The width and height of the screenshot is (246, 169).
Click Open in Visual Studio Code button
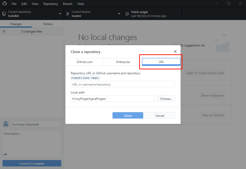click(x=205, y=73)
